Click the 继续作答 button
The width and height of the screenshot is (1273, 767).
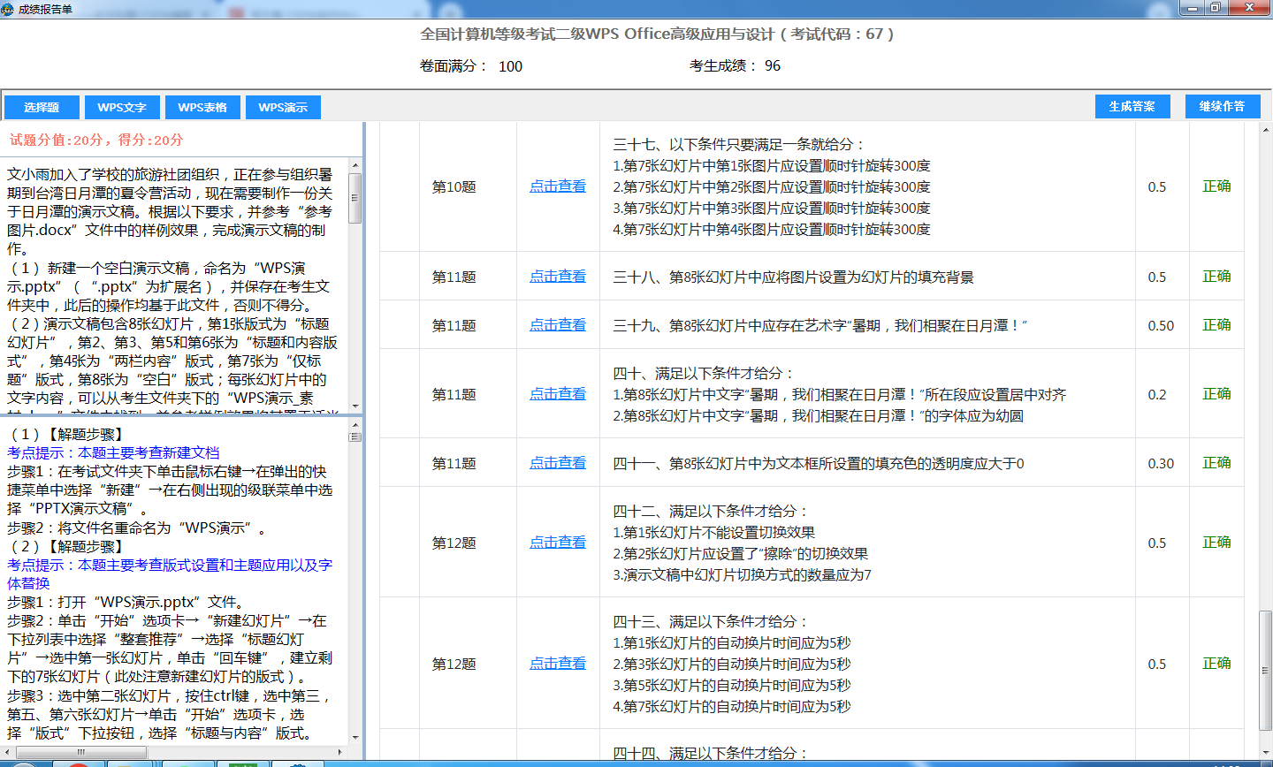1222,106
